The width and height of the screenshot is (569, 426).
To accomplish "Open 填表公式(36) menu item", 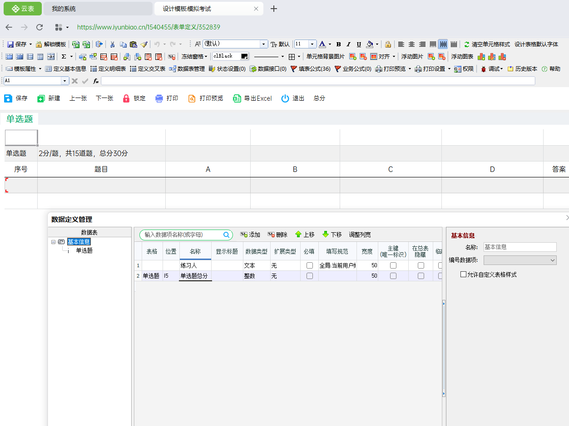I will point(311,69).
